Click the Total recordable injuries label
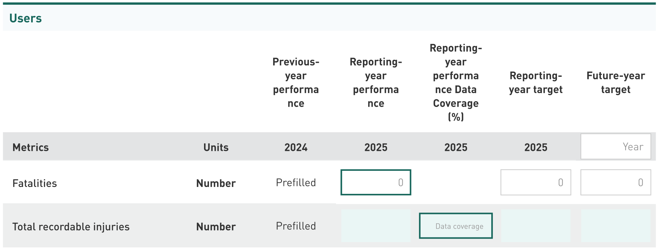 (71, 227)
